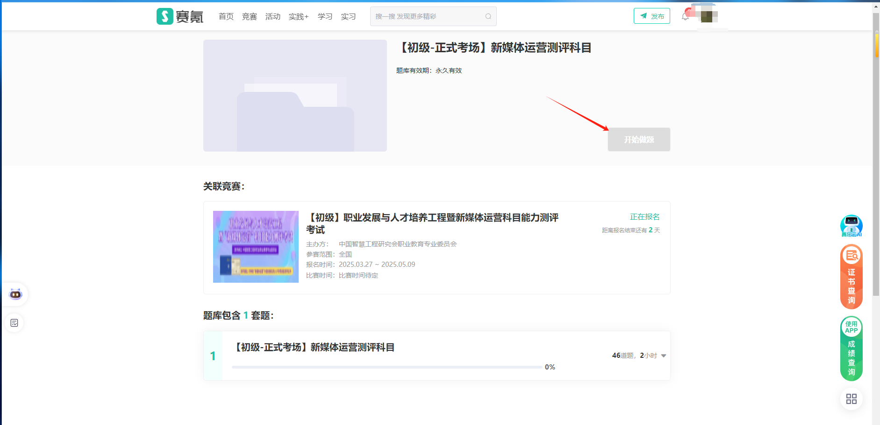The width and height of the screenshot is (880, 425).
Task: Click the 赛氪 logo icon
Action: (x=165, y=16)
